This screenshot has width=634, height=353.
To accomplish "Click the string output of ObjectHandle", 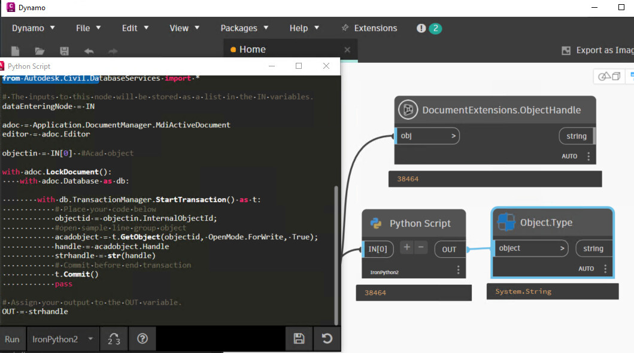I will [577, 136].
